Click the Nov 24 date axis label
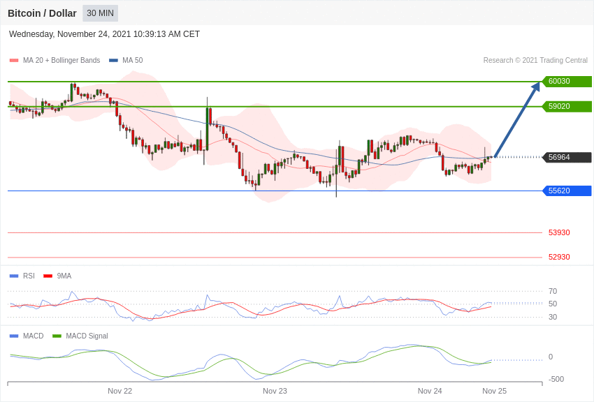Image resolution: width=594 pixels, height=402 pixels. pos(430,391)
